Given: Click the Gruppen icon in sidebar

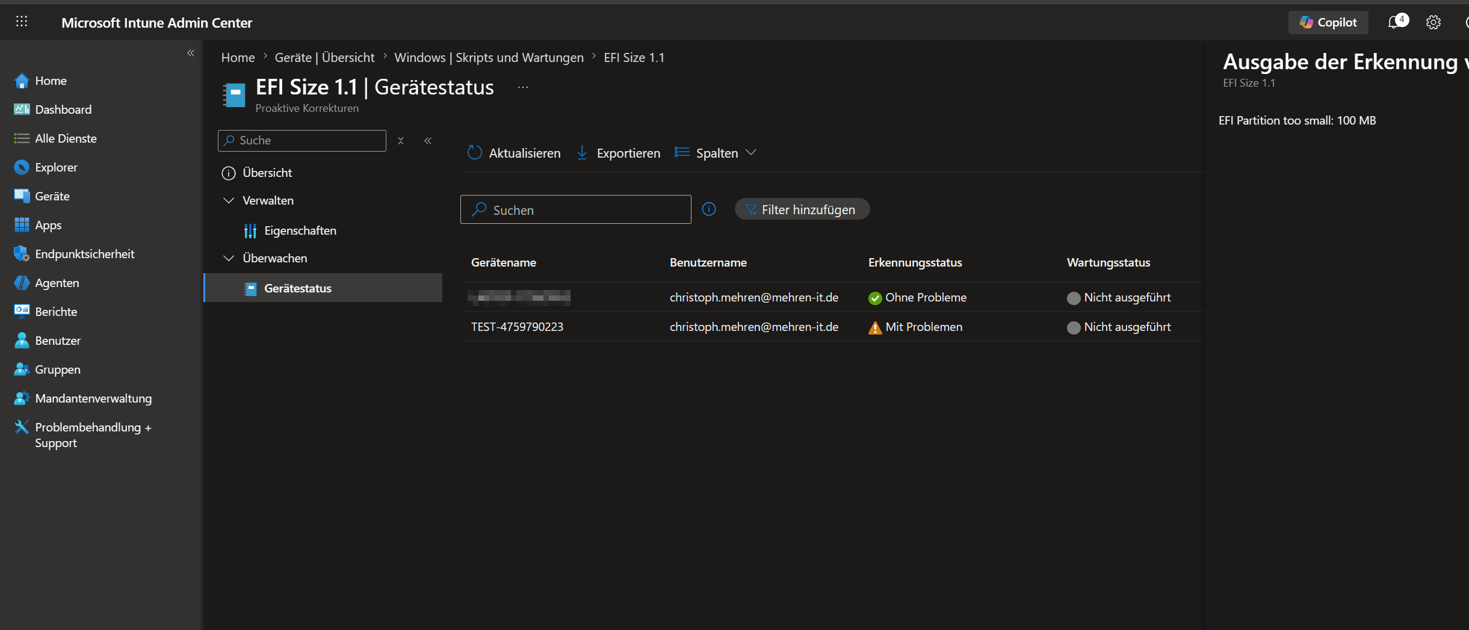Looking at the screenshot, I should click(22, 369).
